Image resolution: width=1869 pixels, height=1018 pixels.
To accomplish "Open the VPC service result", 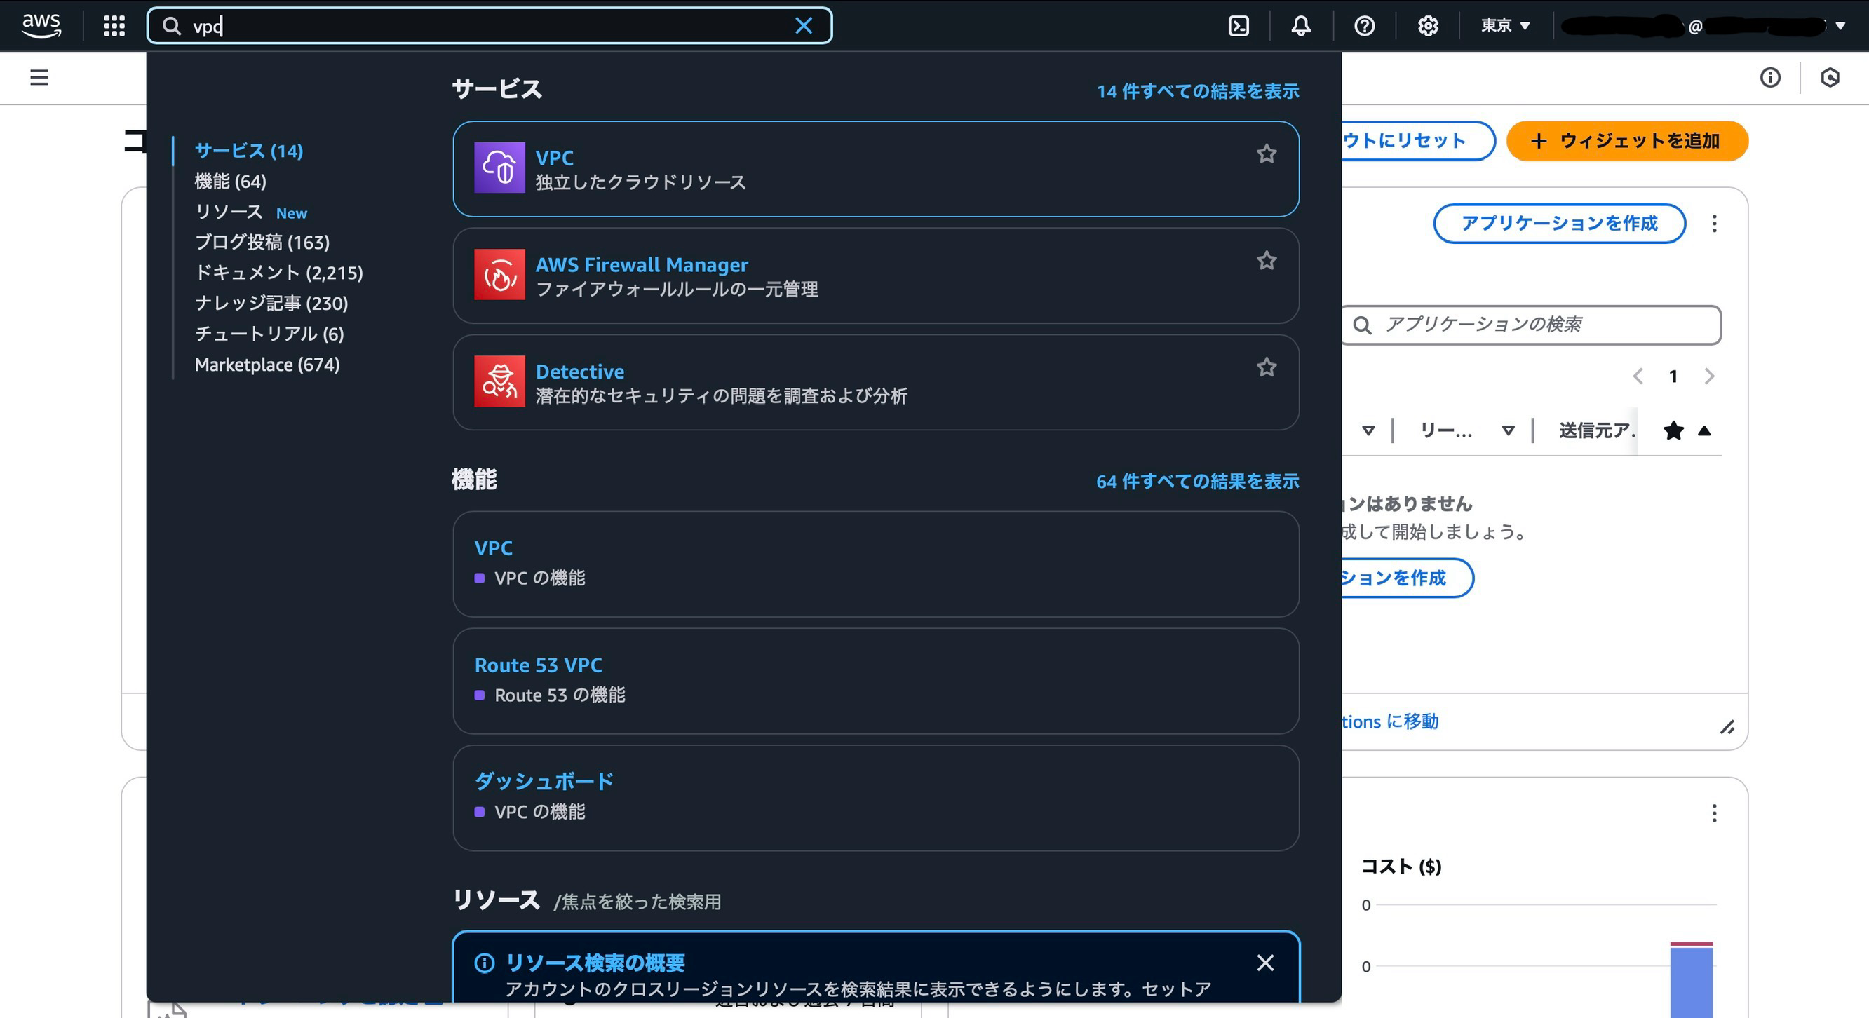I will [554, 157].
